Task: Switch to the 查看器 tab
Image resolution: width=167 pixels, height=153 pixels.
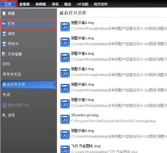Action: click(24, 4)
